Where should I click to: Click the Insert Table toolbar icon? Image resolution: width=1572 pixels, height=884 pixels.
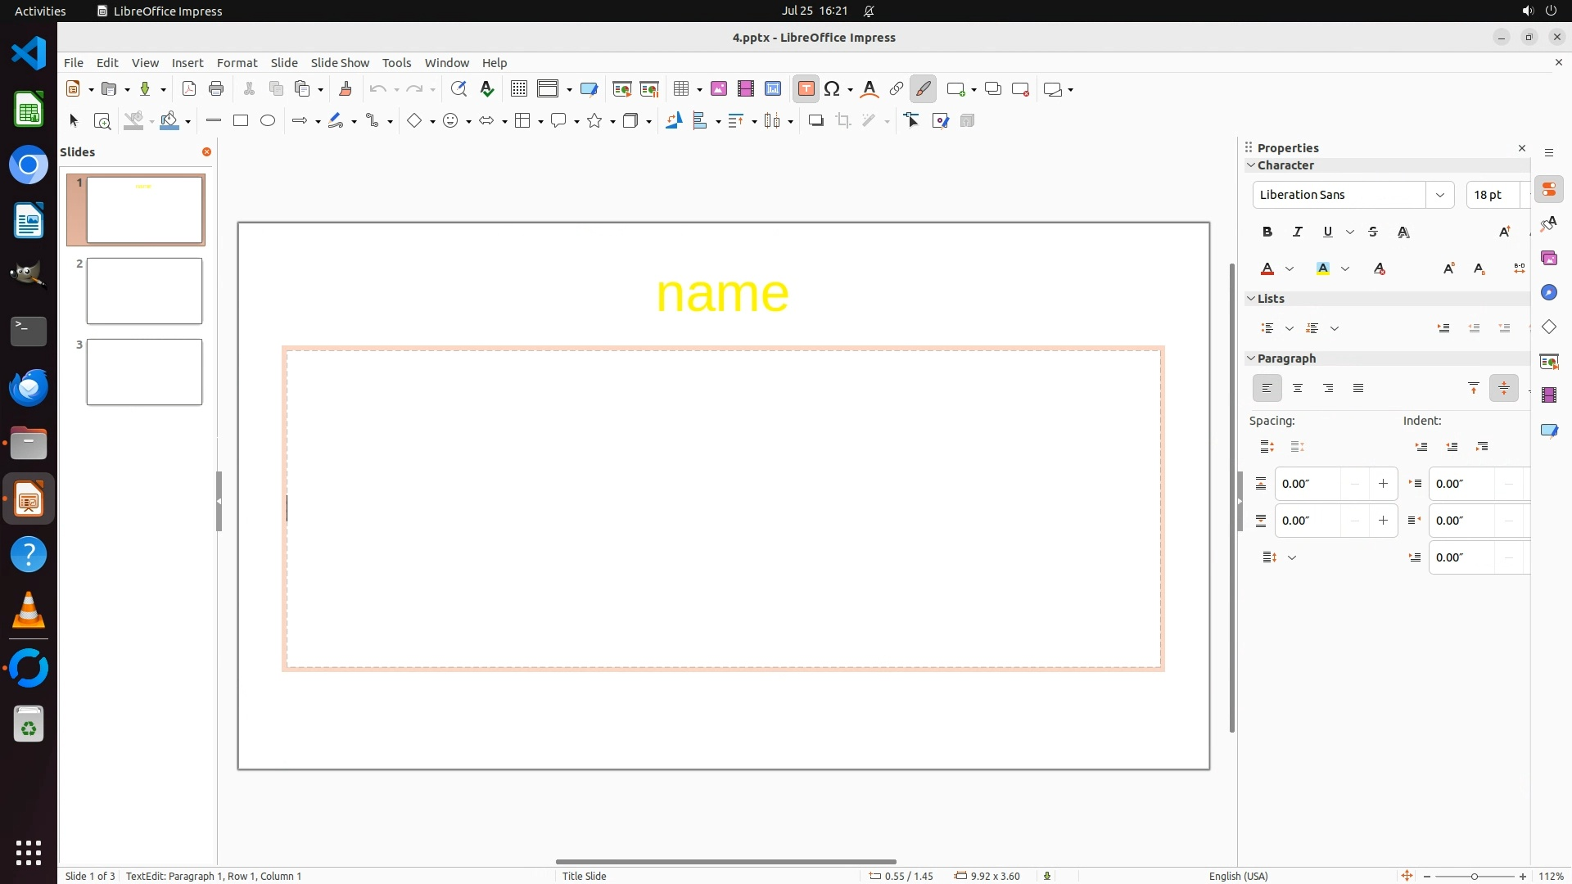point(681,89)
